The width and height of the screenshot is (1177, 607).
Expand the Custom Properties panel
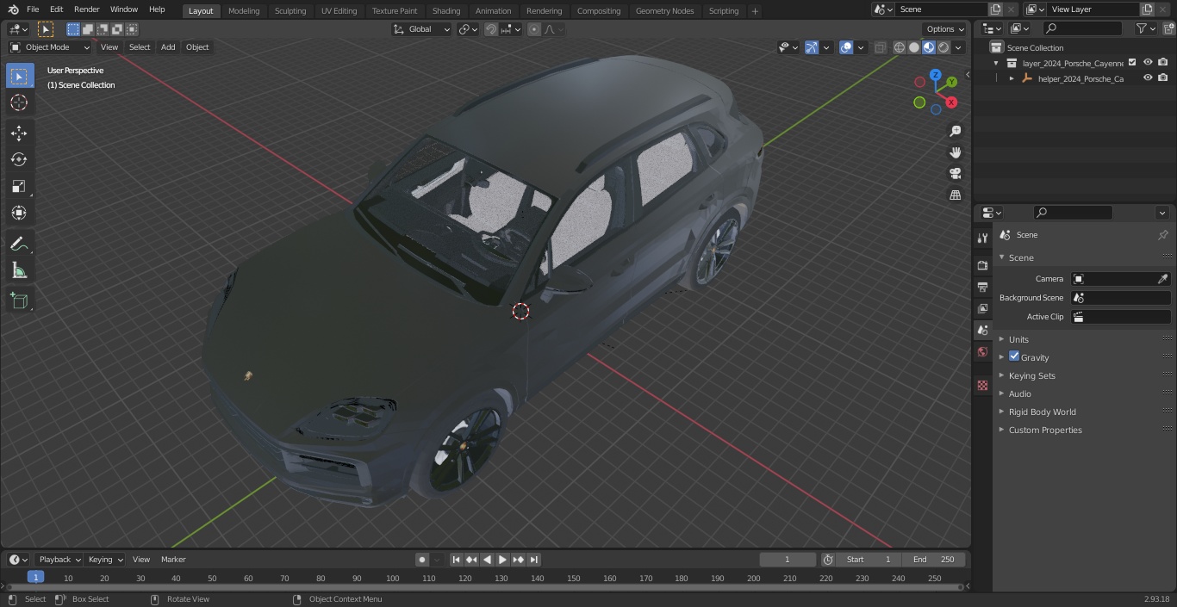1045,430
